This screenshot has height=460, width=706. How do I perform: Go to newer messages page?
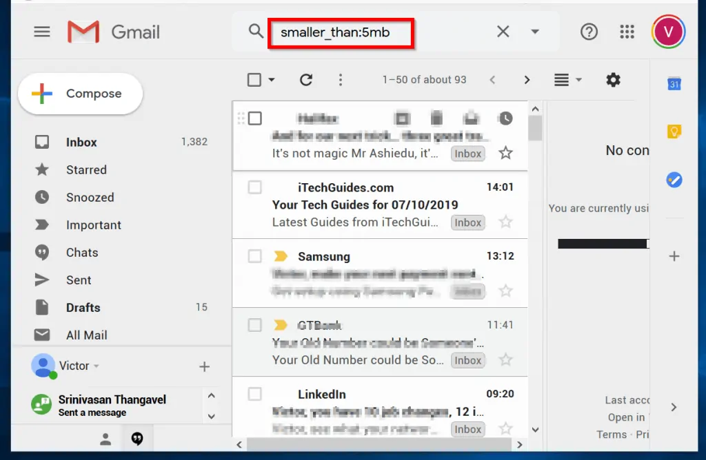[x=492, y=80]
